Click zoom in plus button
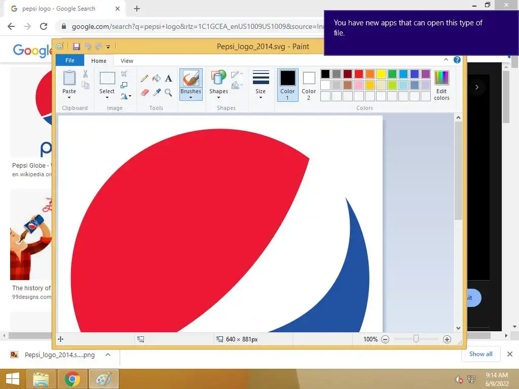The image size is (519, 389). pyautogui.click(x=447, y=339)
